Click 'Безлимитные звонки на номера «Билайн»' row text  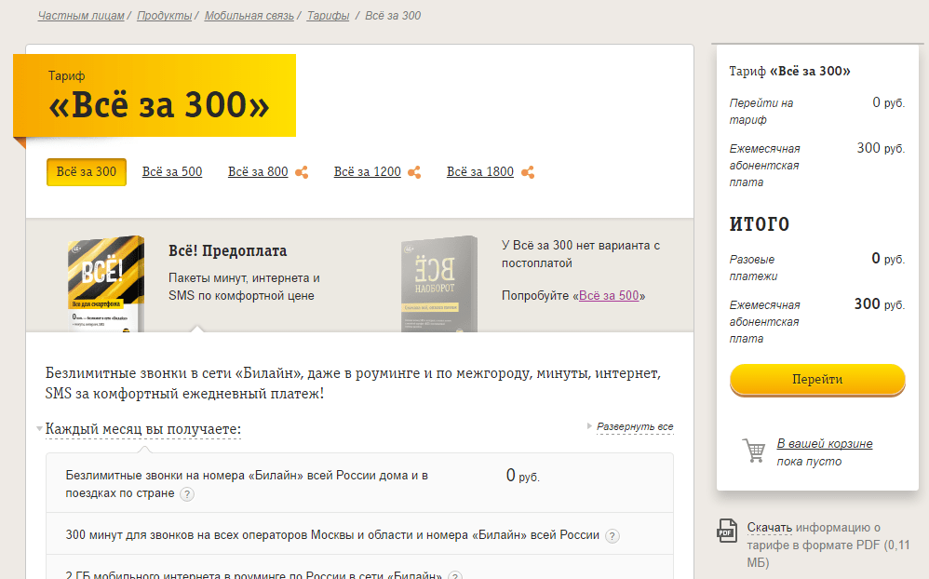coord(247,484)
